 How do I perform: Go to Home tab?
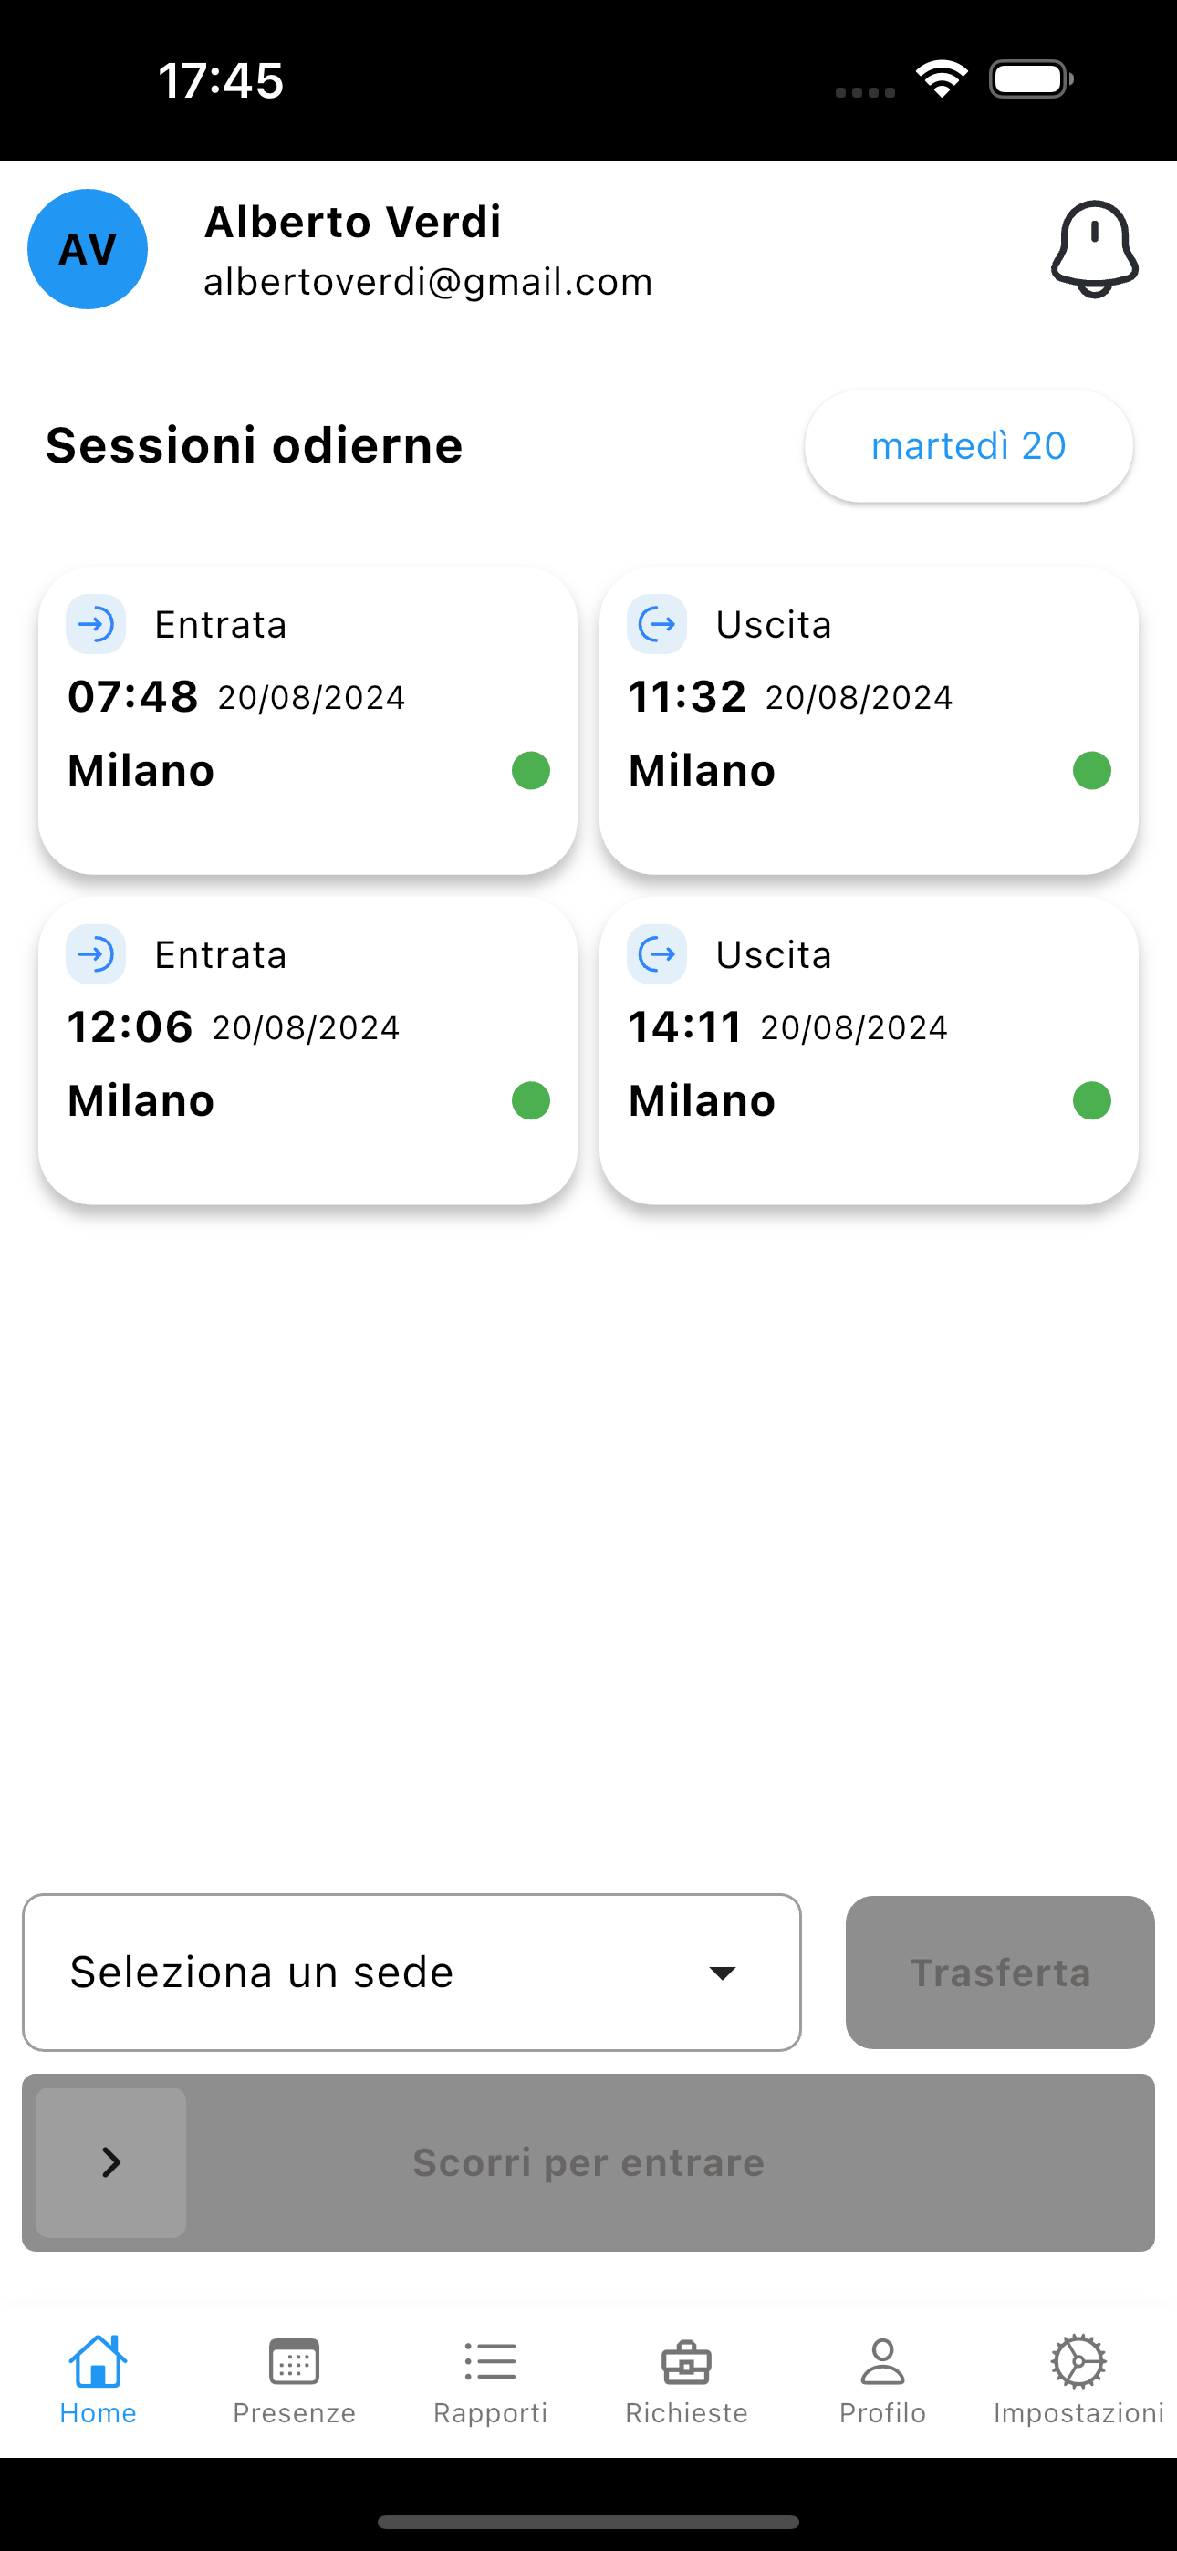[x=99, y=2378]
